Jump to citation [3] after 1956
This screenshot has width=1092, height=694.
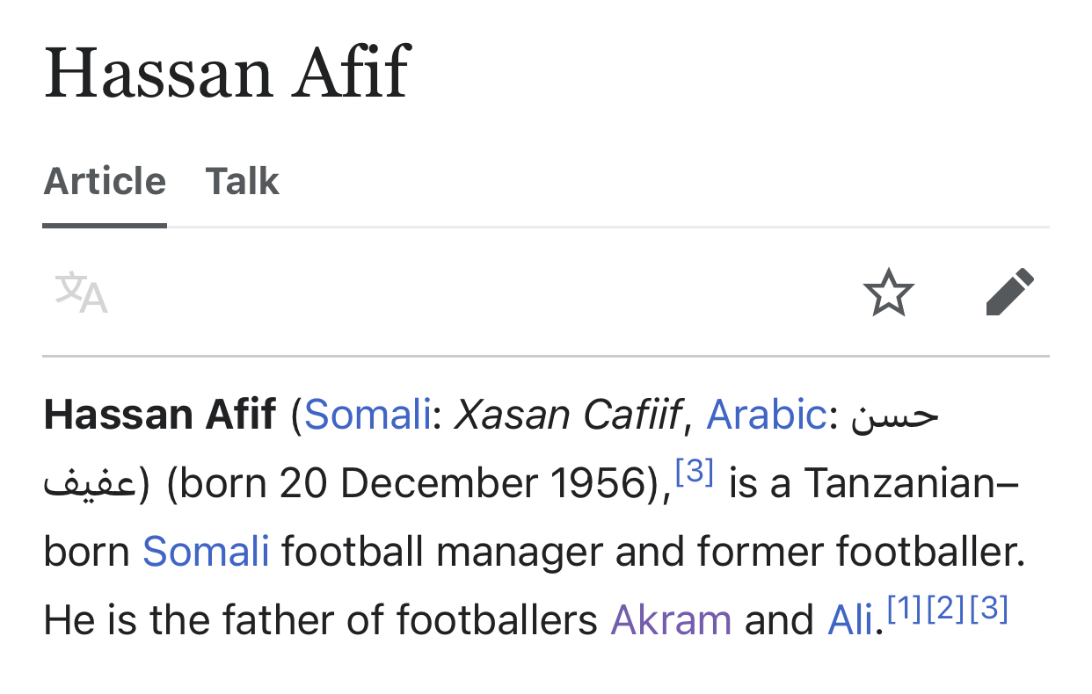[695, 473]
